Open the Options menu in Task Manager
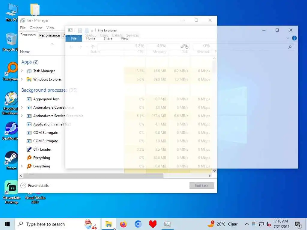This screenshot has width=307, height=230. pyautogui.click(x=36, y=28)
